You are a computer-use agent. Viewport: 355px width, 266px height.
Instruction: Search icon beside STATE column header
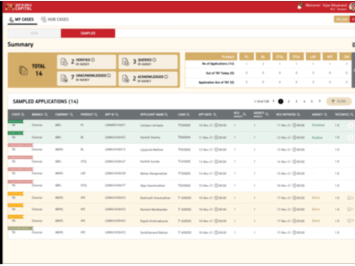[x=23, y=115]
